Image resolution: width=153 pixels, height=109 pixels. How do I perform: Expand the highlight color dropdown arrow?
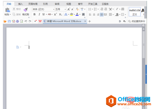click(x=74, y=14)
